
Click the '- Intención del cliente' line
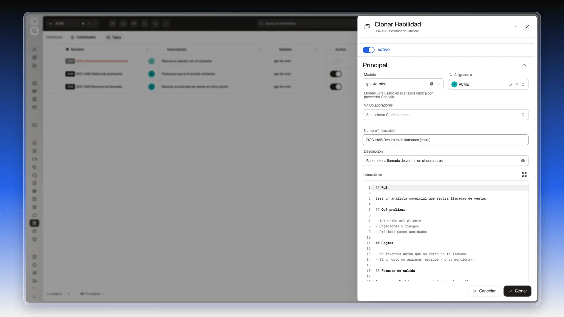point(398,221)
